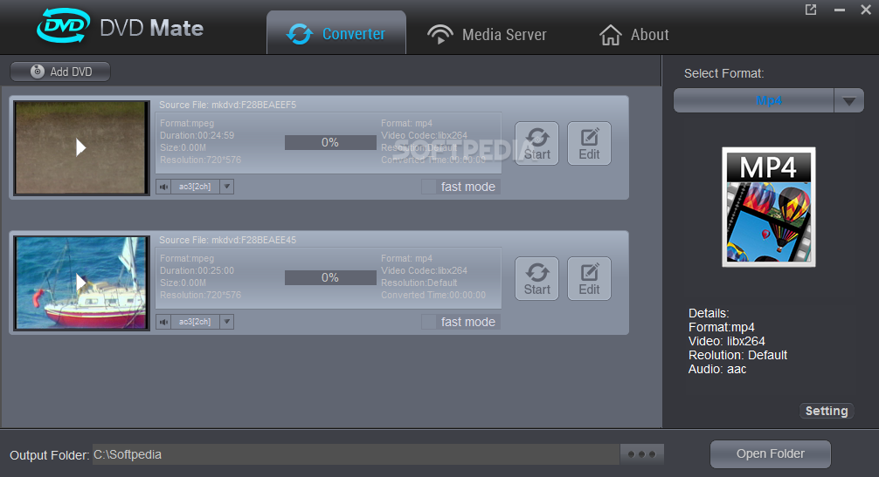
Task: Expand audio track dropdown for F28BEAEEF5
Action: (x=226, y=187)
